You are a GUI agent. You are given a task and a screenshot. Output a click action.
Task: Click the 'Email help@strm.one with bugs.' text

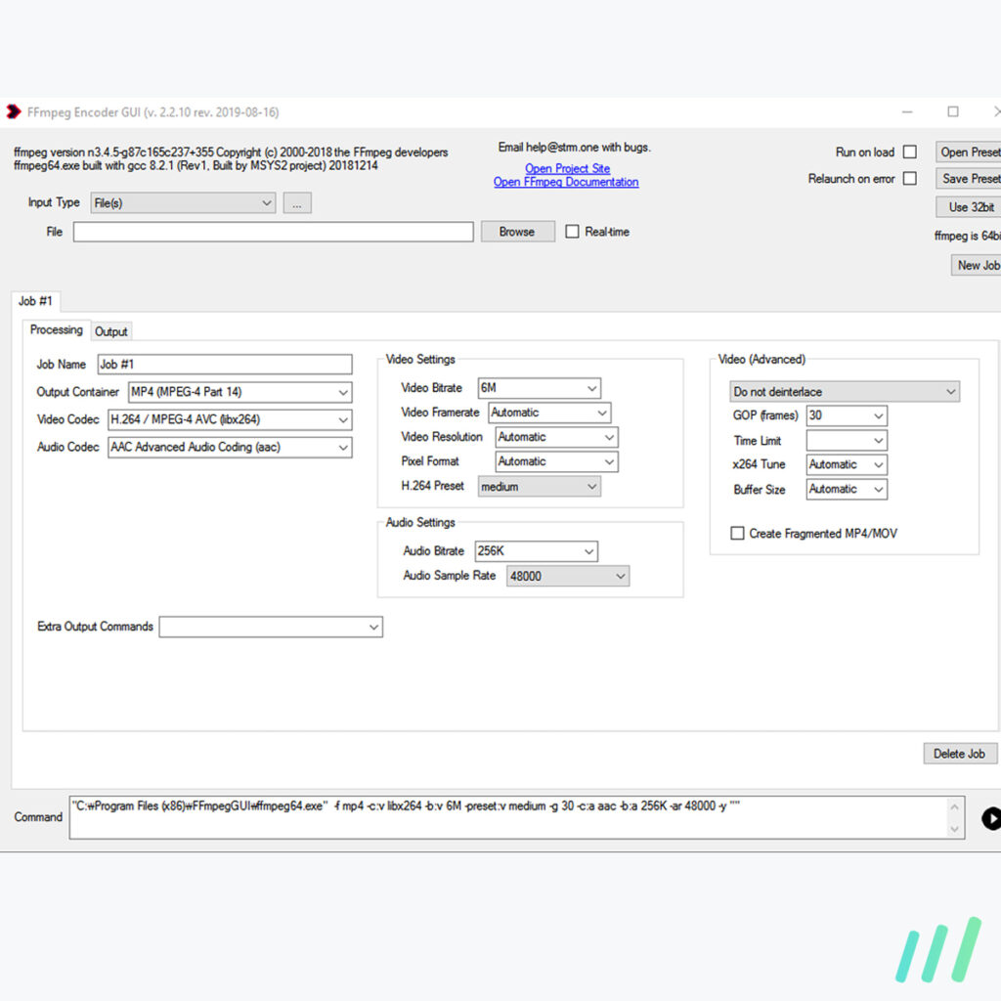574,148
